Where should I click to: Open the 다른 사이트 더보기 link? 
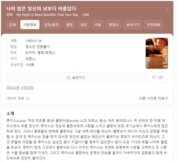click(x=153, y=98)
